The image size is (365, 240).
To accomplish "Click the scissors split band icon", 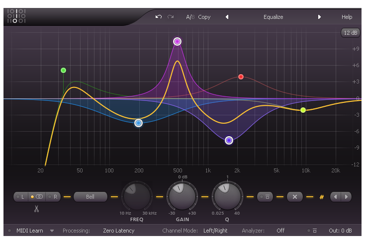I will pos(36,209).
